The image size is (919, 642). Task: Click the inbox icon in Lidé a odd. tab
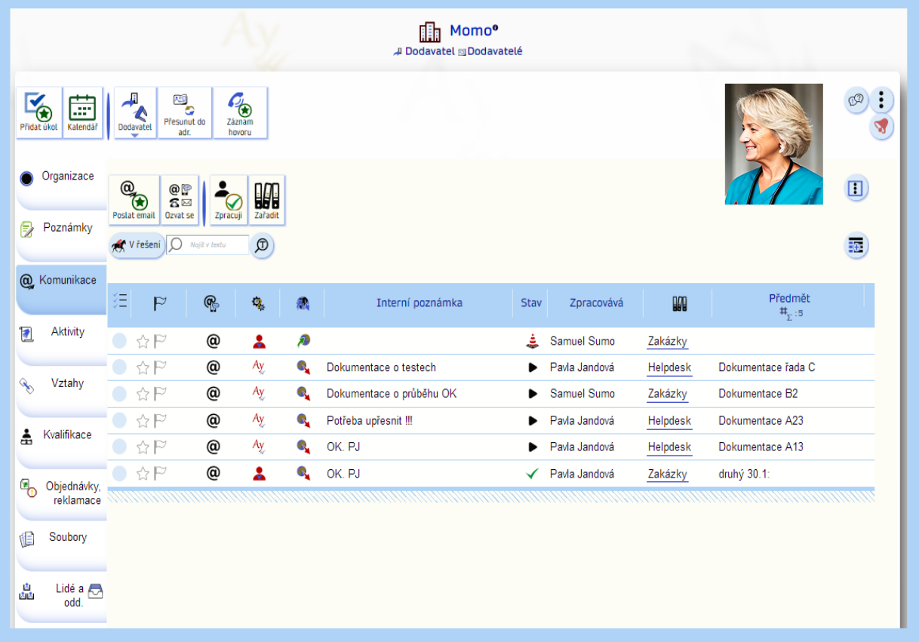tap(96, 591)
